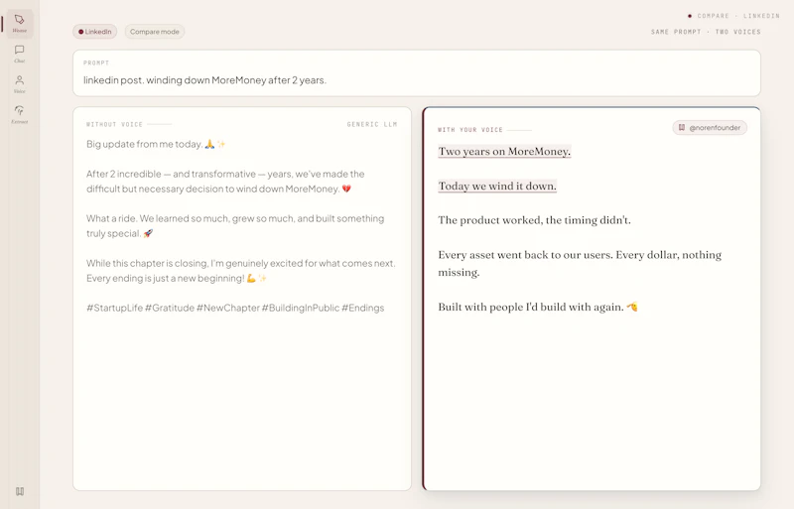This screenshot has height=509, width=794.
Task: Click the SAME PROMPT · TWO VOICES text
Action: [706, 32]
